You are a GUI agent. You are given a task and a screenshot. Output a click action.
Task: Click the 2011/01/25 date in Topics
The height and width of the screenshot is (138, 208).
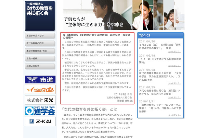147,87
